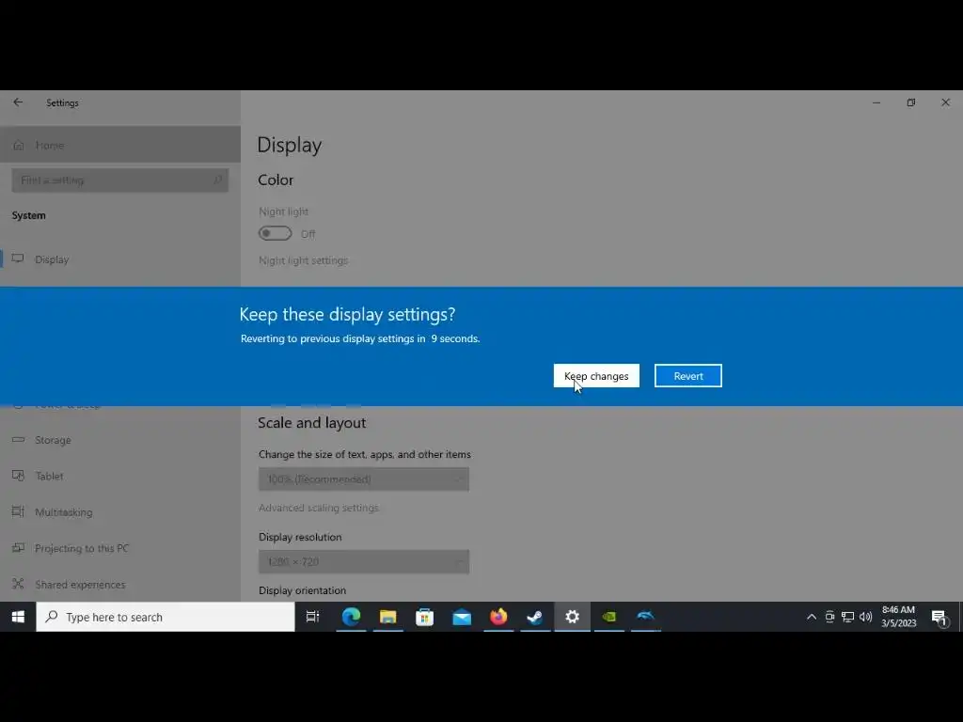Open the notification center icon
Screen dimensions: 963x722
tap(939, 617)
